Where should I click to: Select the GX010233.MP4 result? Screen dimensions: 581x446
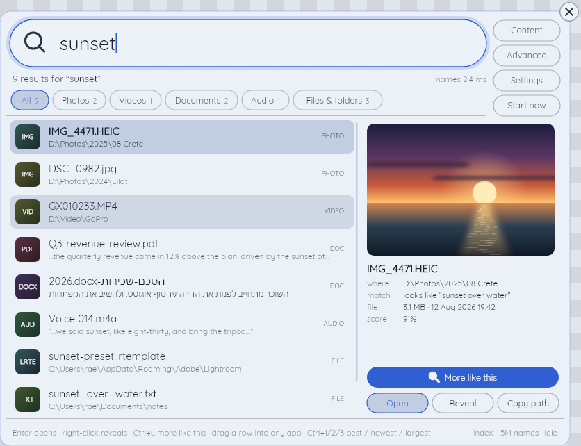pos(182,212)
